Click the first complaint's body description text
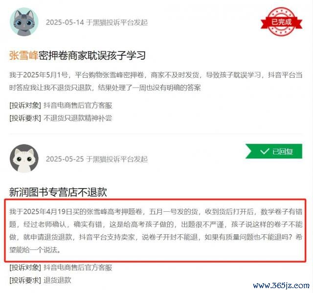Image resolution: width=313 pixels, height=293 pixels. (x=156, y=81)
